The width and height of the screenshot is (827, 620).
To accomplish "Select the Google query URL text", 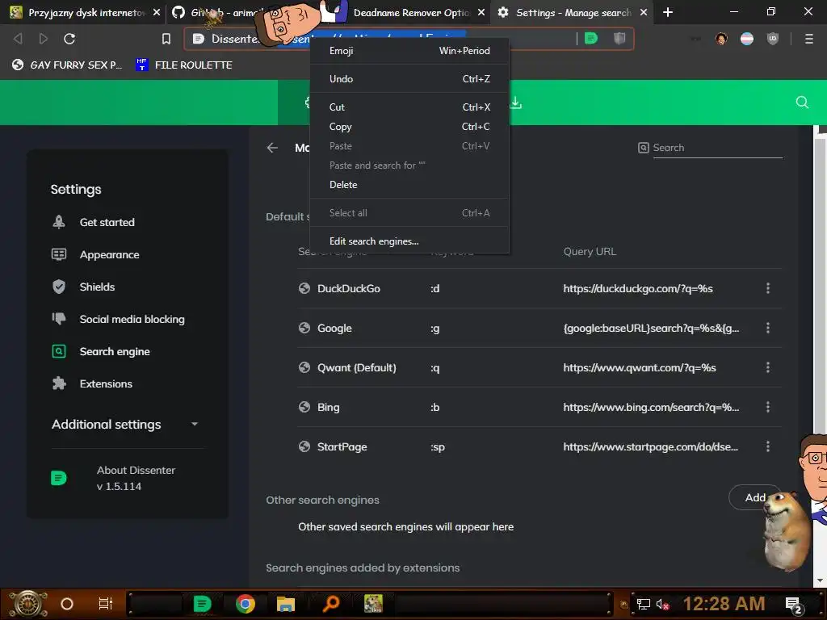I will pyautogui.click(x=652, y=328).
